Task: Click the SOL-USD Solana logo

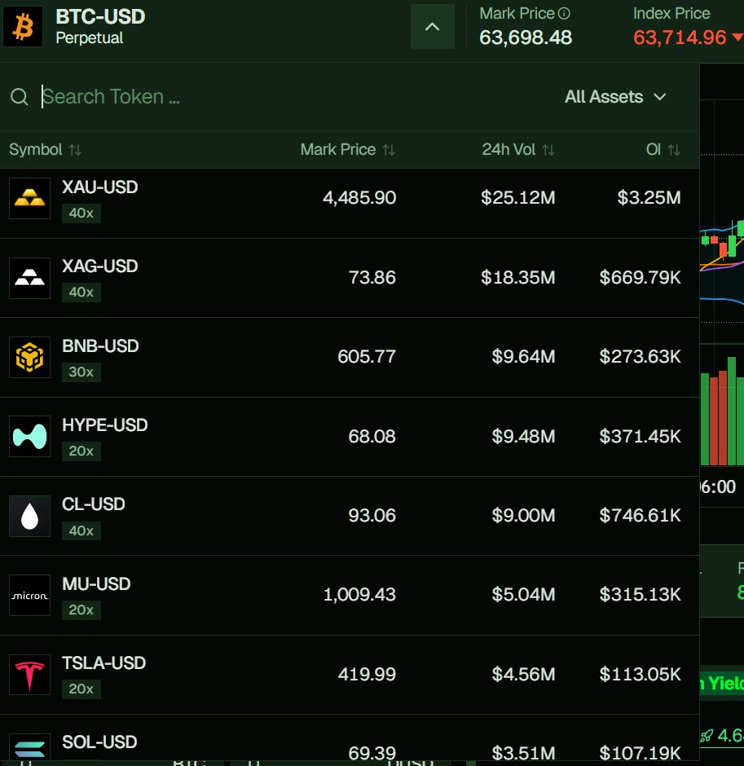Action: click(30, 747)
